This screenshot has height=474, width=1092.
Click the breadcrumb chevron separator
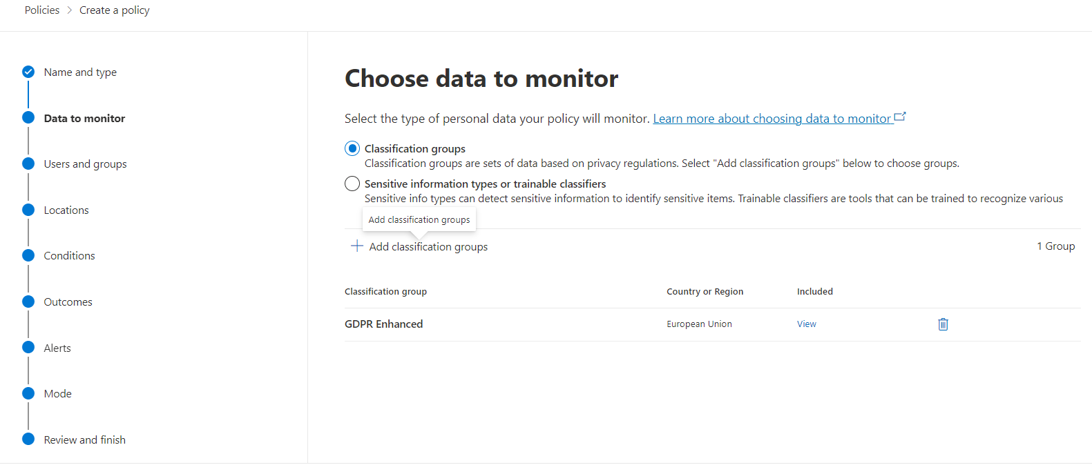(70, 10)
